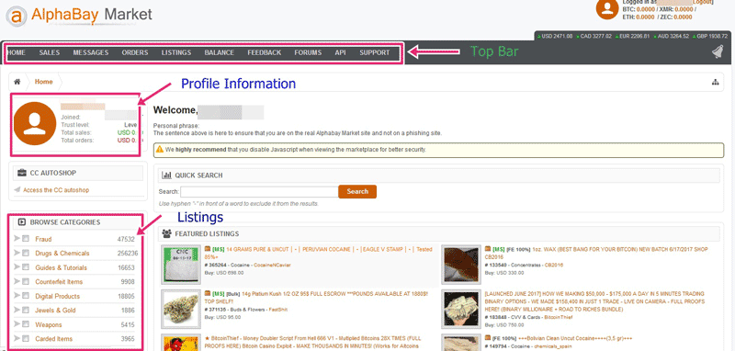Expand the Drugs & Chemicals arrow
735x351 pixels.
pyautogui.click(x=17, y=253)
